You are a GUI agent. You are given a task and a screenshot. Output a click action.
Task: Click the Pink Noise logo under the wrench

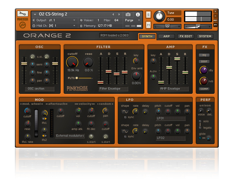(x=23, y=23)
